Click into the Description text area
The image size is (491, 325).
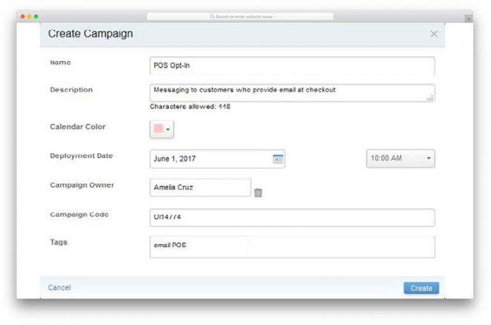coord(288,92)
